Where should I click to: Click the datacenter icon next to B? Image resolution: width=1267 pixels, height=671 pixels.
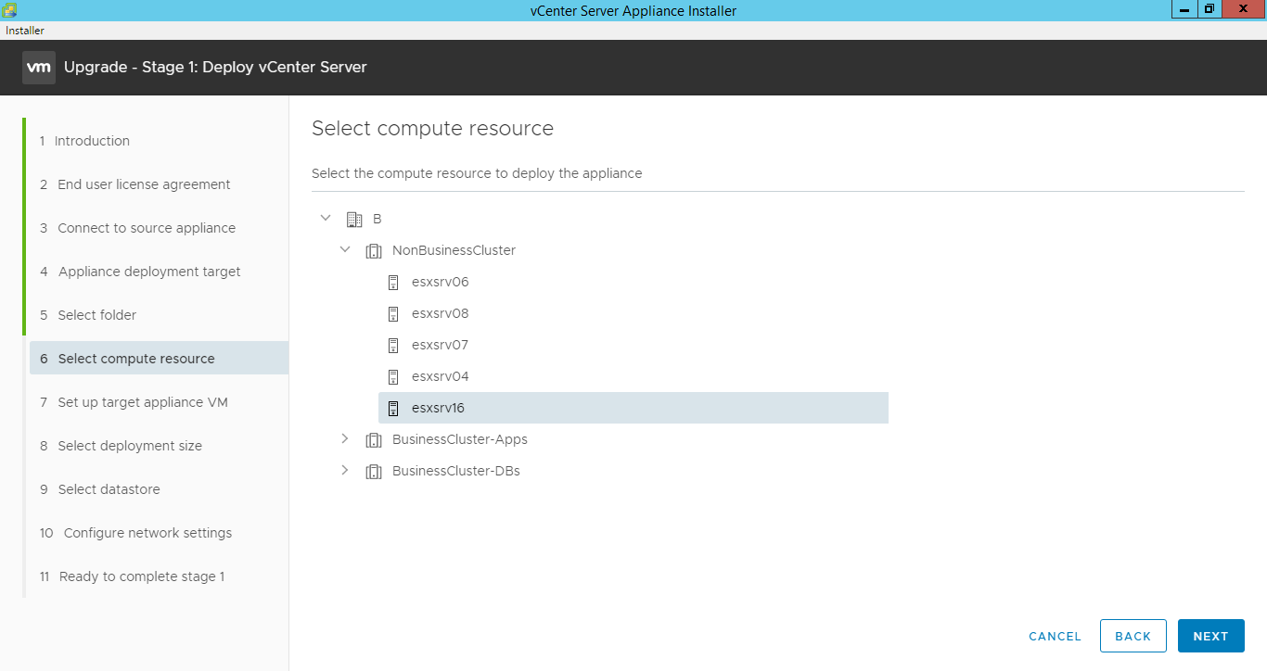354,219
